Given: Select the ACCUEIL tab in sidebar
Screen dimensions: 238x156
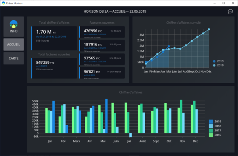Looking at the screenshot, I should (13, 44).
